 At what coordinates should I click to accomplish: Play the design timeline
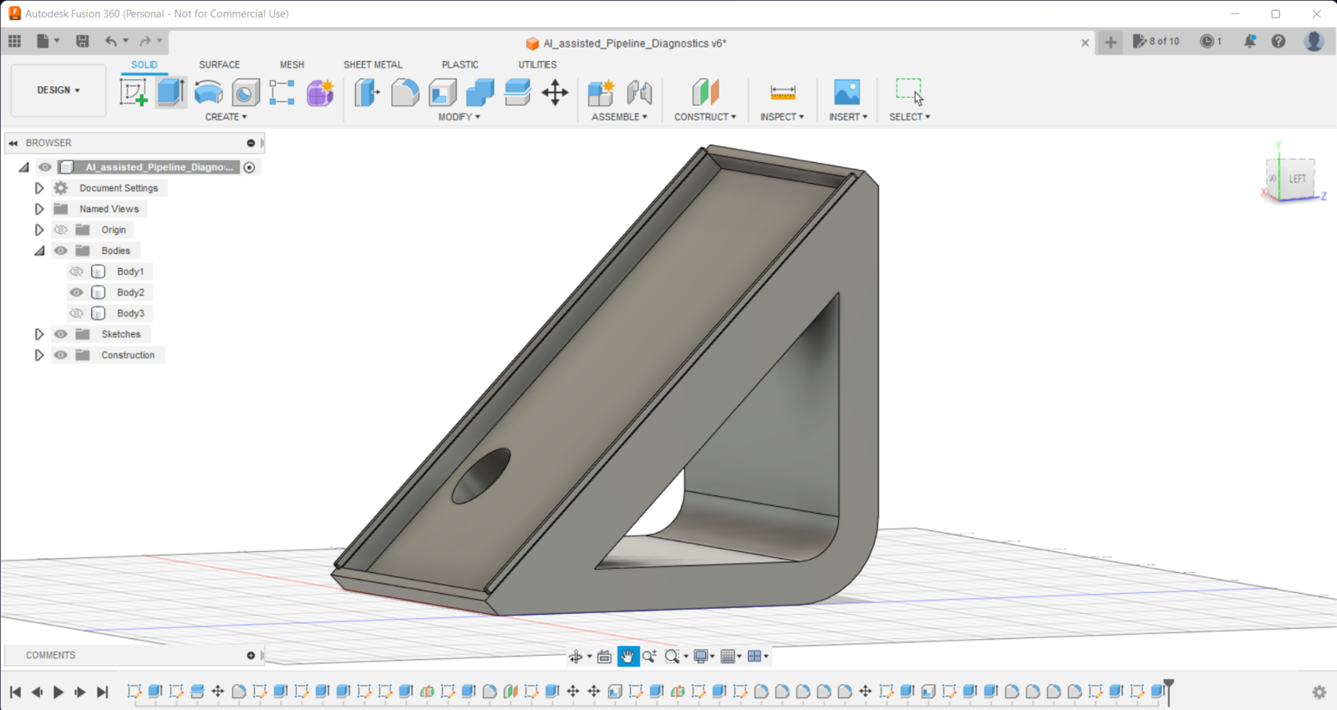(58, 692)
